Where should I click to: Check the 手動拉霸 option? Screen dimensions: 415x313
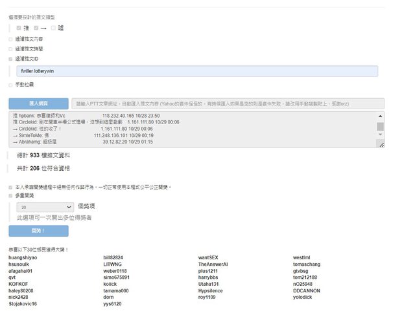click(x=10, y=84)
